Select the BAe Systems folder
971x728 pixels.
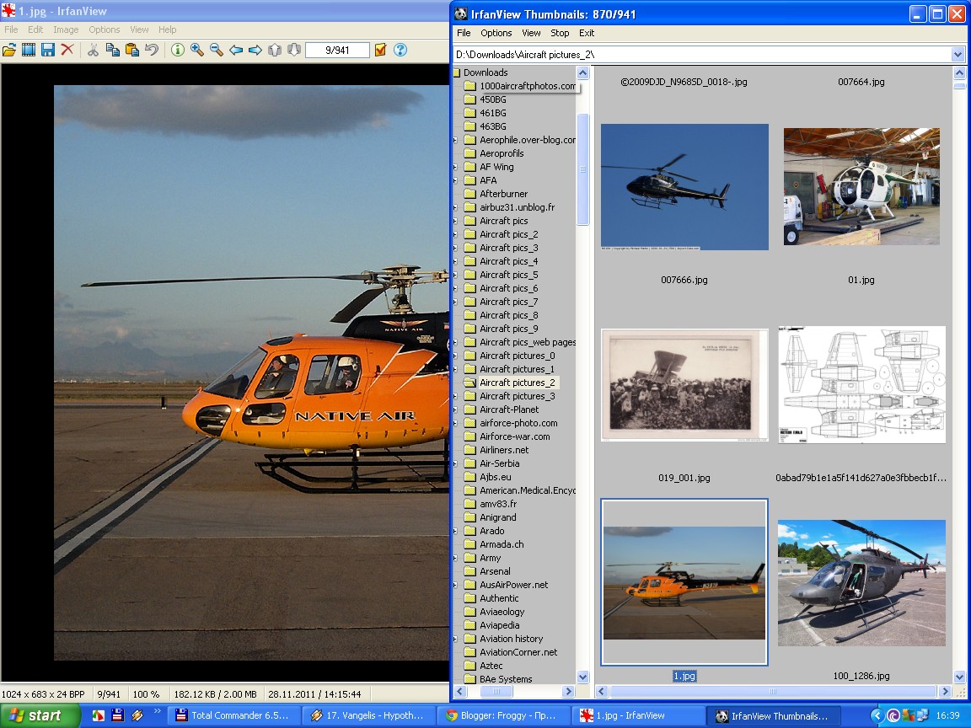click(x=506, y=679)
